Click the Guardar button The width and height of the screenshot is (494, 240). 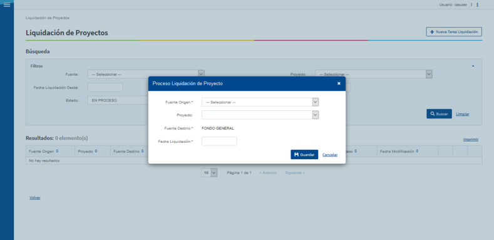(304, 155)
